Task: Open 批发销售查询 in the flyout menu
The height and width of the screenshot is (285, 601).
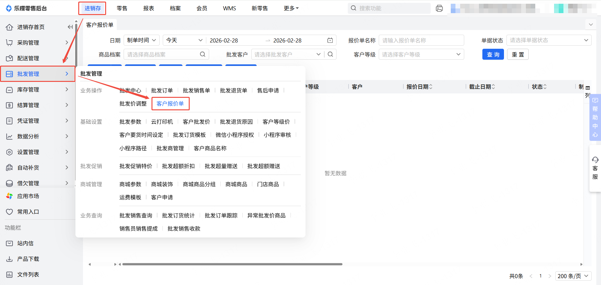Action: coord(136,216)
